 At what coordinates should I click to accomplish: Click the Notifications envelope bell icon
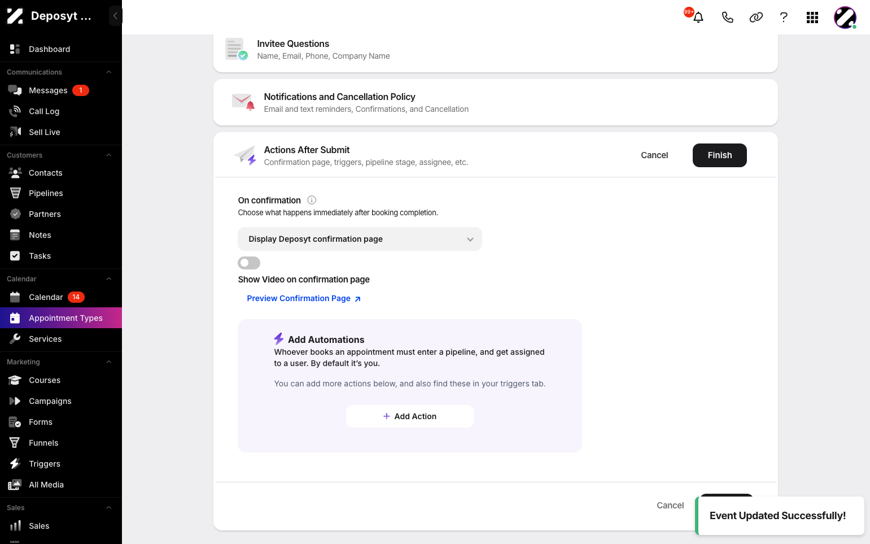pos(243,102)
